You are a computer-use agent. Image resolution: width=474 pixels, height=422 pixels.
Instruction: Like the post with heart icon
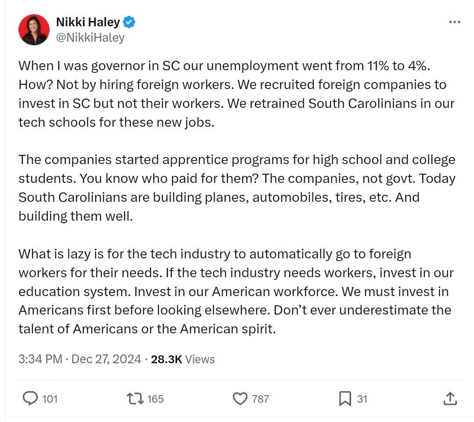(x=240, y=398)
